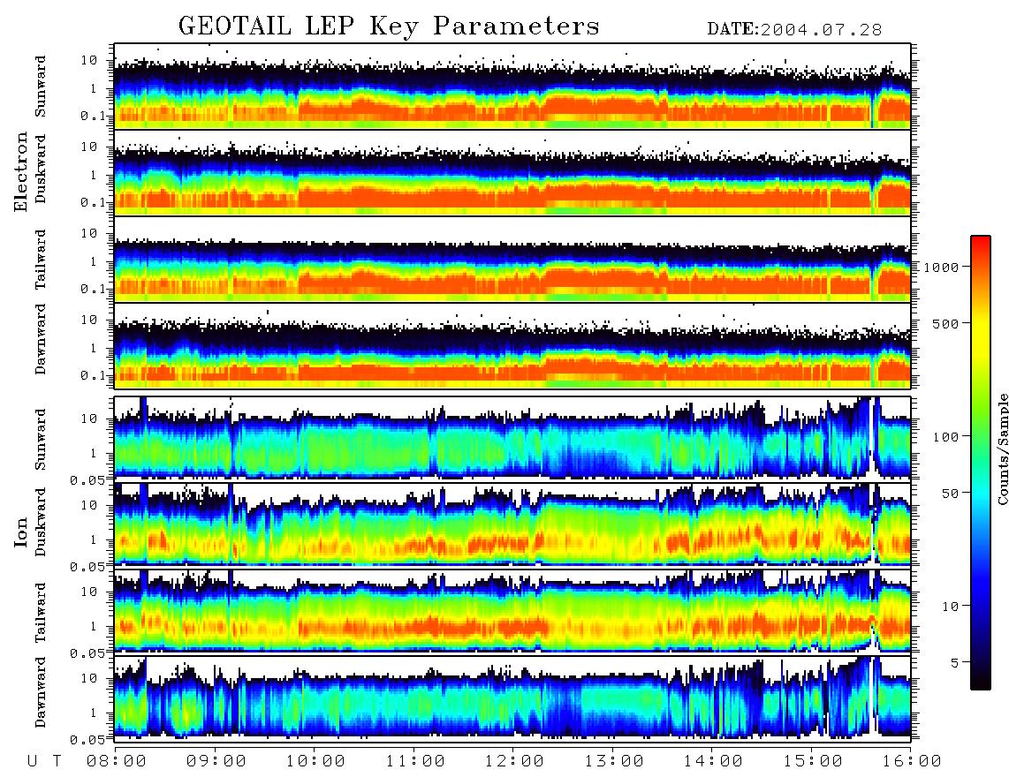The width and height of the screenshot is (1009, 777).
Task: Click the 10 tick of Electron Duskward panel
Action: (x=88, y=147)
